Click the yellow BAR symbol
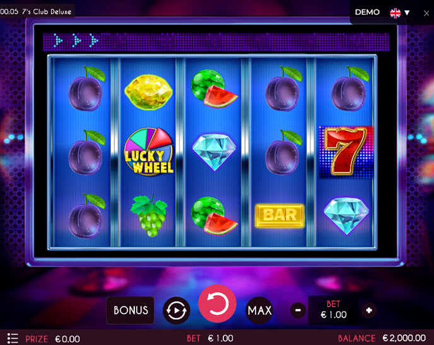Viewport: 434px width, 345px height. (280, 216)
